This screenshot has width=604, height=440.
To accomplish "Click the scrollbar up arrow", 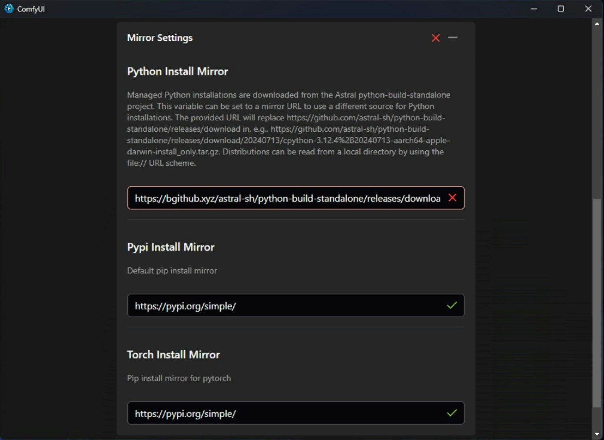I will tap(597, 24).
